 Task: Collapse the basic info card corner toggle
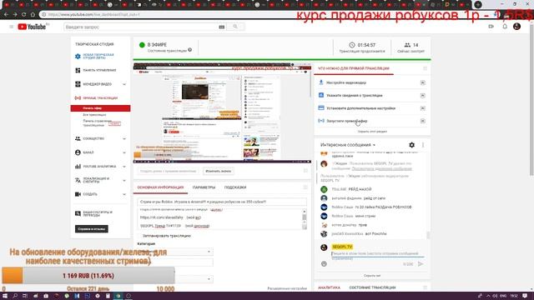(x=305, y=187)
